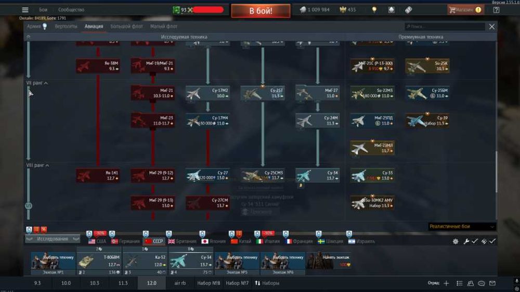Select the 10.0 preset
Viewport: 520px width, 292px height.
[66, 283]
